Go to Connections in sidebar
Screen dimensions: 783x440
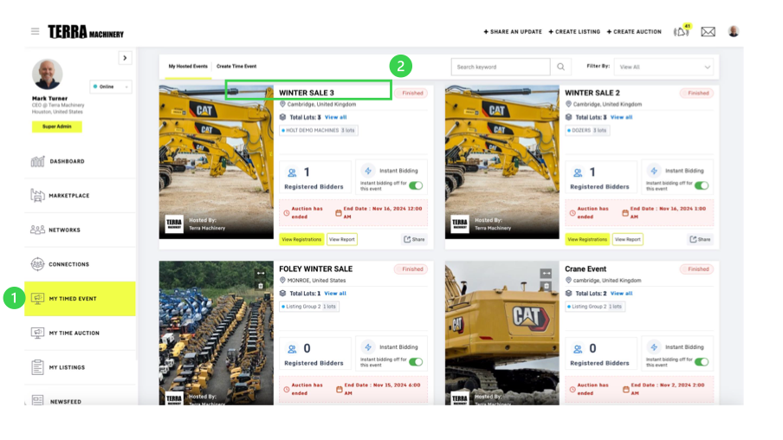click(80, 264)
